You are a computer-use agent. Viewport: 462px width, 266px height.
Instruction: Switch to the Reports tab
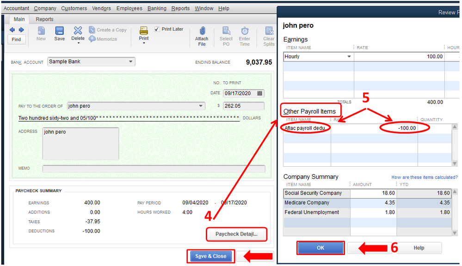tap(44, 19)
